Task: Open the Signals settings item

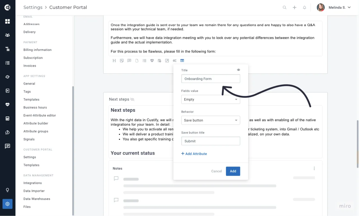Action: (x=29, y=139)
